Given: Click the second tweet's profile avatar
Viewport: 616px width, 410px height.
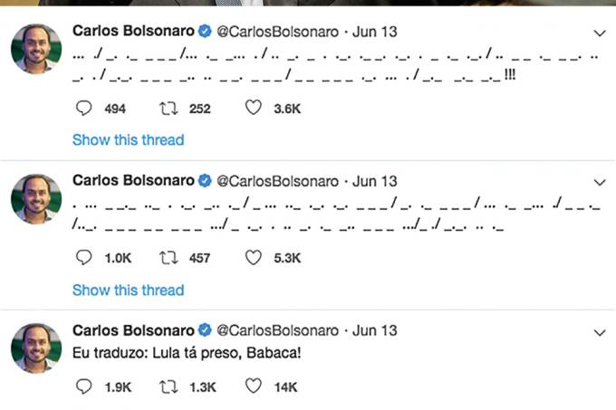Looking at the screenshot, I should click(x=36, y=200).
